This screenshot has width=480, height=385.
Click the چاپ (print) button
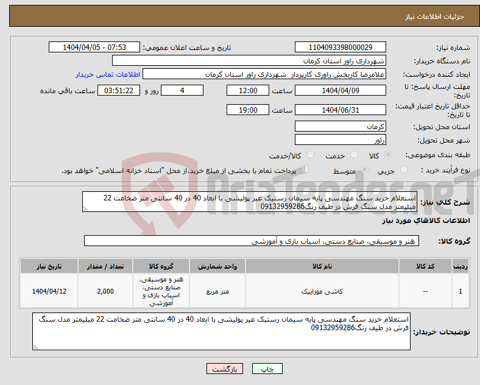pyautogui.click(x=267, y=369)
